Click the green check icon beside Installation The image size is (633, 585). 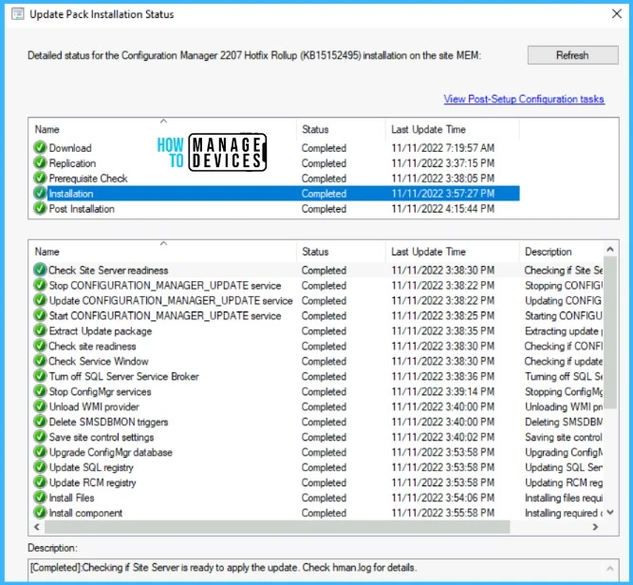tap(40, 193)
